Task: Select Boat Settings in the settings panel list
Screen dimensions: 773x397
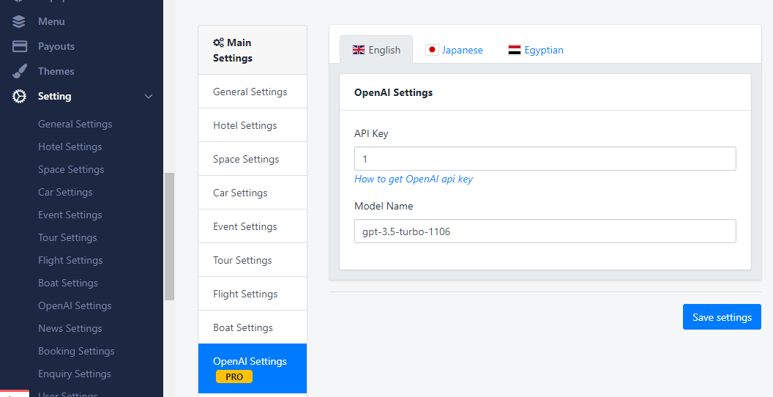Action: tap(243, 327)
